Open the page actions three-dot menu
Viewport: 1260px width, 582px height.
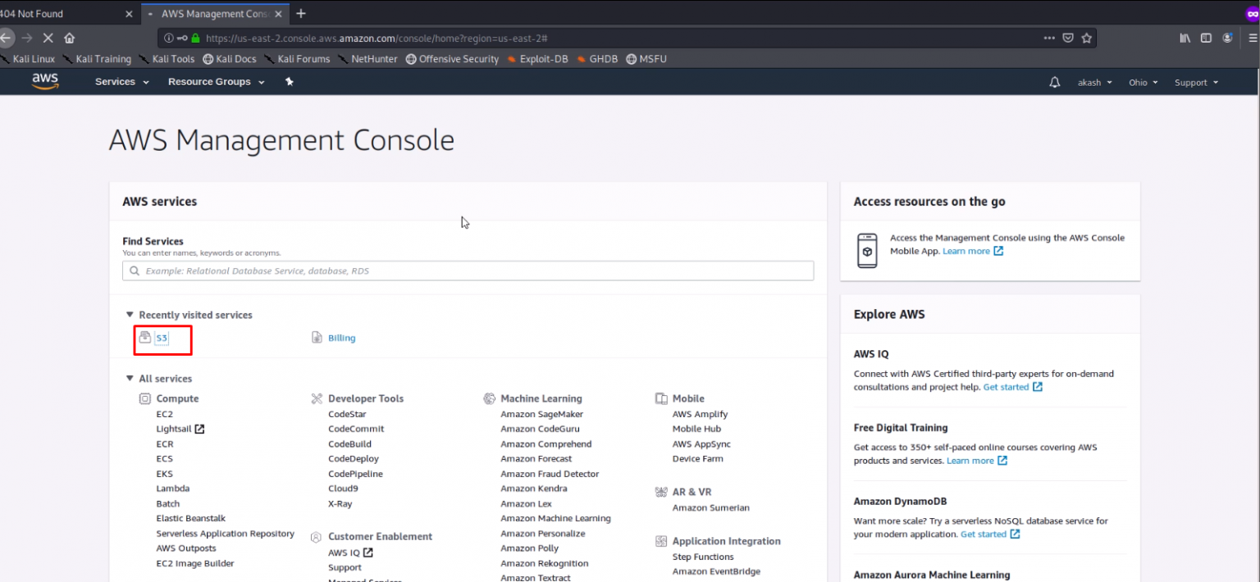tap(1049, 38)
